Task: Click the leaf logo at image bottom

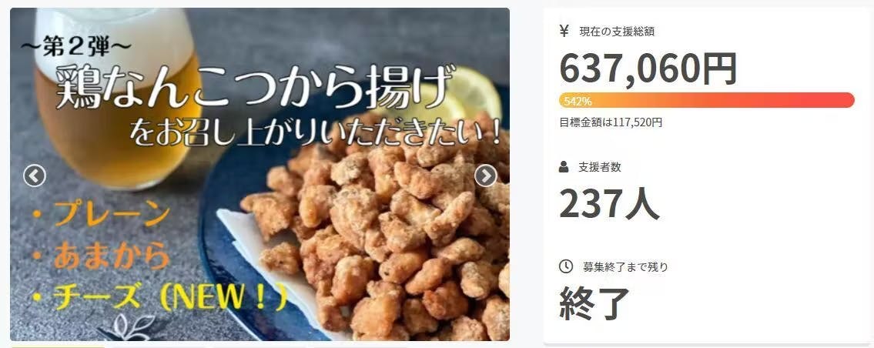Action: pyautogui.click(x=130, y=327)
